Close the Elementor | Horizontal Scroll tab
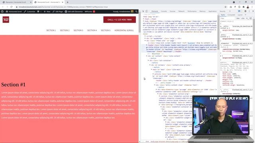The width and height of the screenshot is (255, 143). [x=31, y=2]
